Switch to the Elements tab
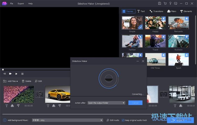This screenshot has width=197, height=125. click(x=186, y=11)
